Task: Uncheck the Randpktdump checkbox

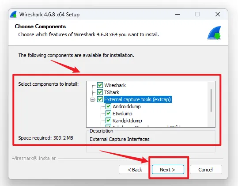Action: 108,121
